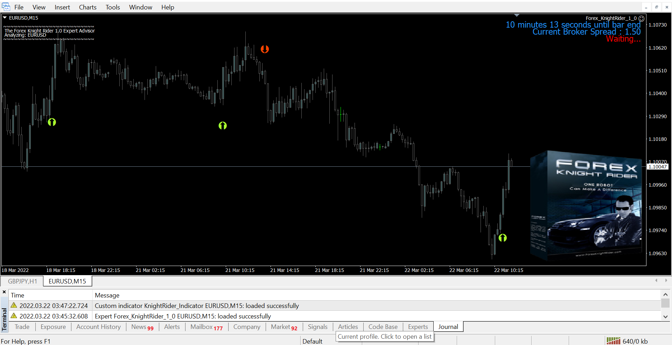Click the chart shift triangle marker

pos(517,15)
